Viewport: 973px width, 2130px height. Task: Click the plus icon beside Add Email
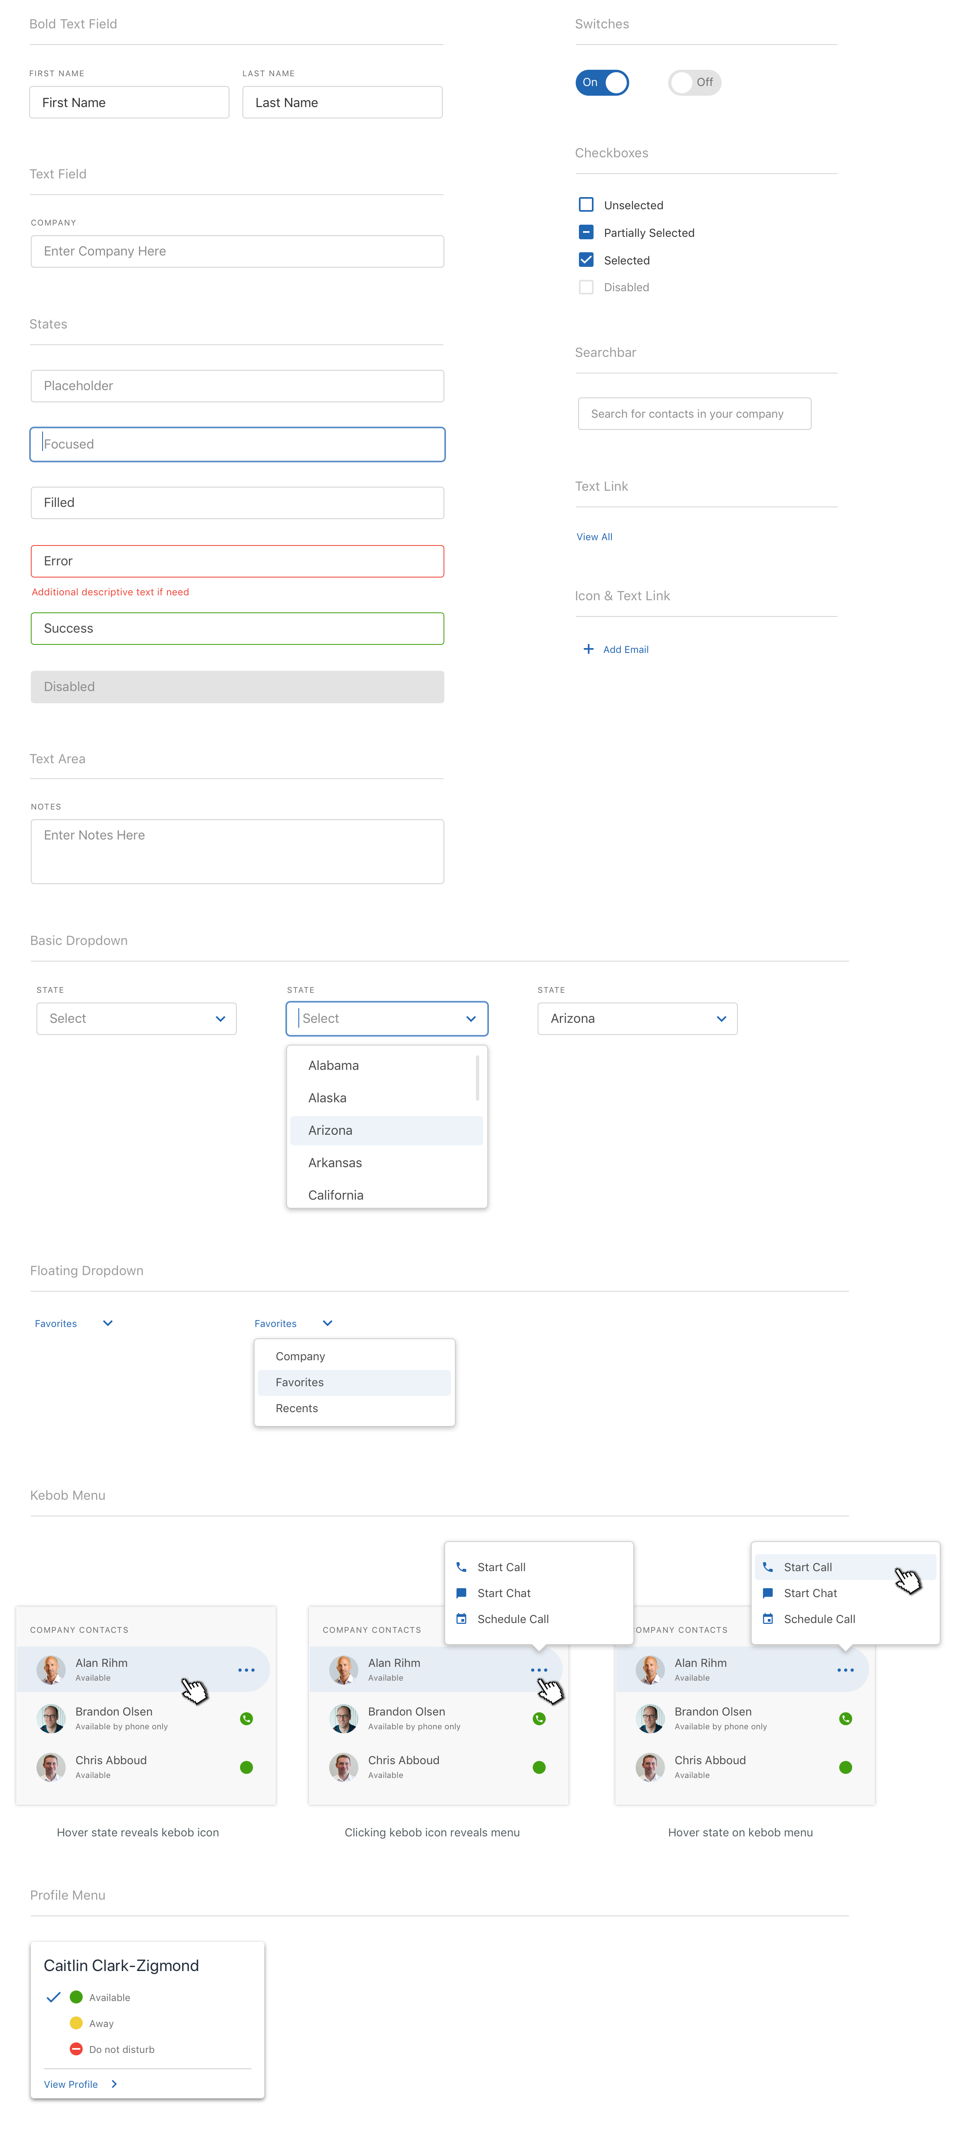(589, 649)
